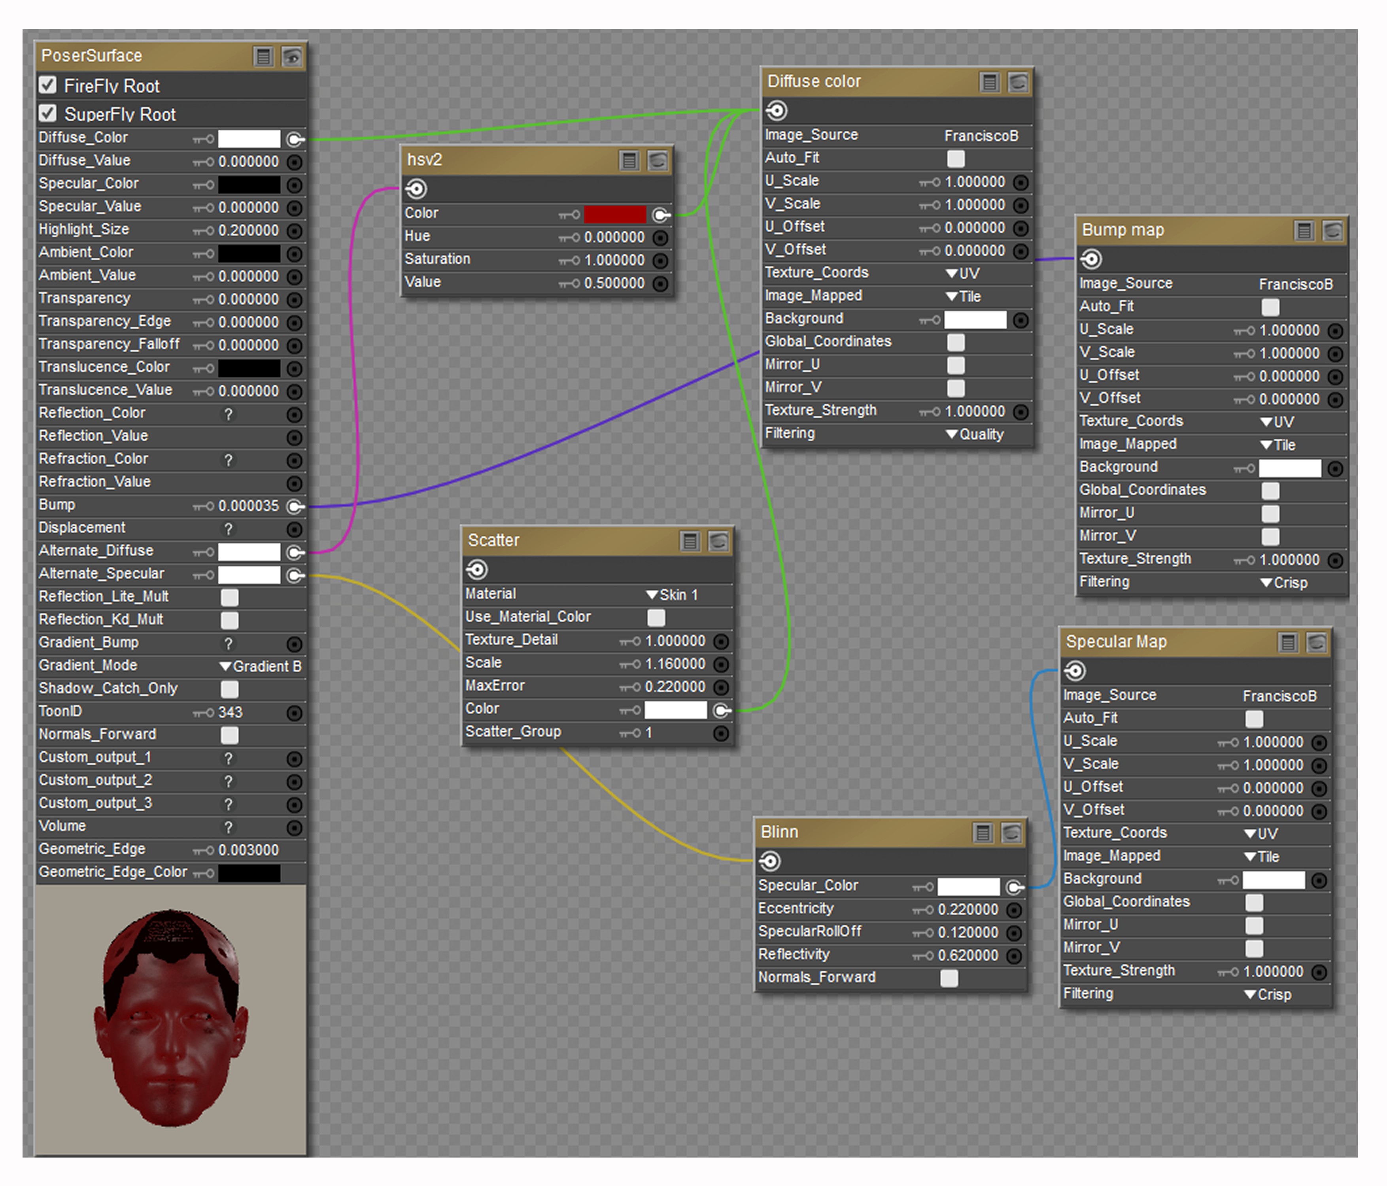Click PoserSurface node's preview eye icon
Screen dimensions: 1387x1186
(291, 57)
